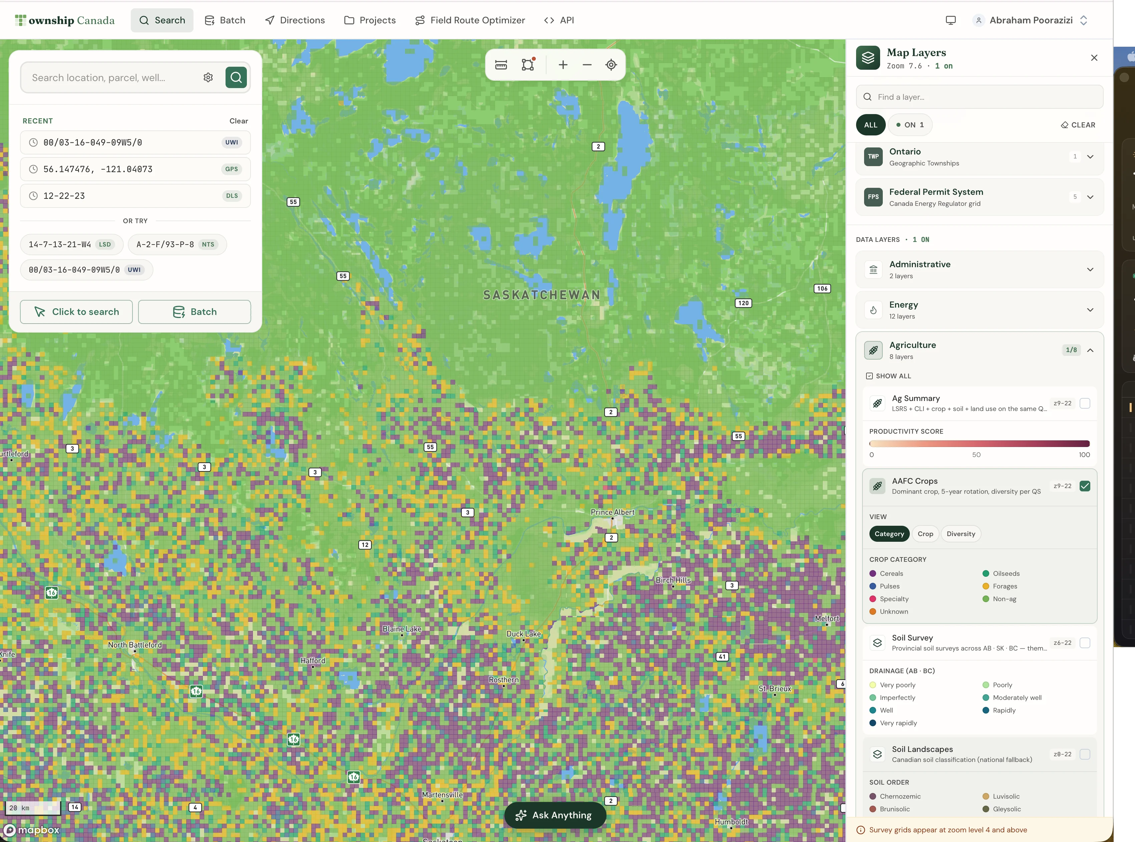Clear the recent searches

point(239,121)
